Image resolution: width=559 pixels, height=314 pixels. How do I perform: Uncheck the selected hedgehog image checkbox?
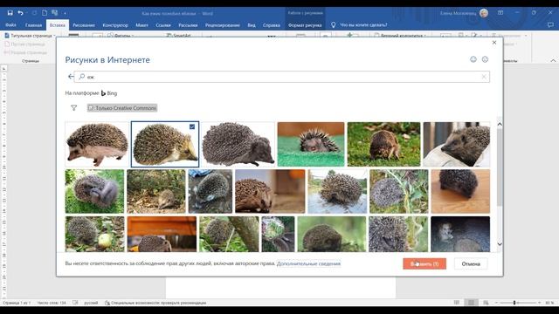pos(192,126)
